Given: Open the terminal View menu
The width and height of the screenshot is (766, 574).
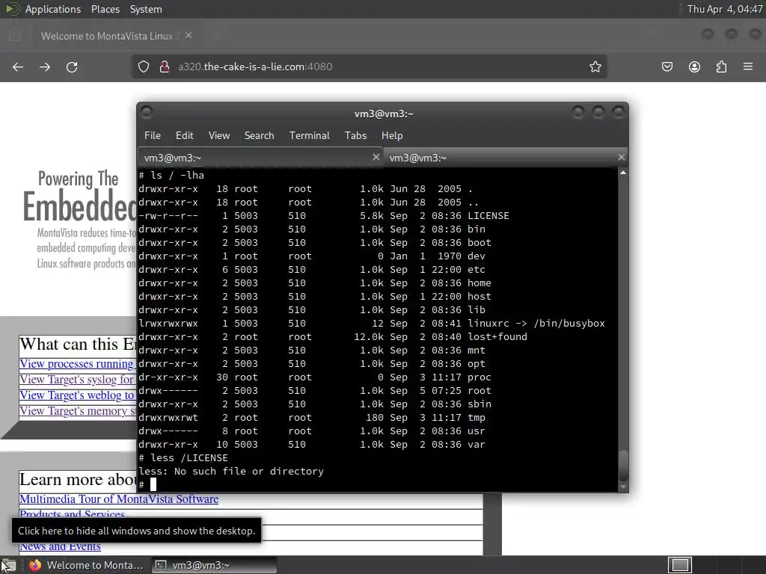Looking at the screenshot, I should (219, 136).
